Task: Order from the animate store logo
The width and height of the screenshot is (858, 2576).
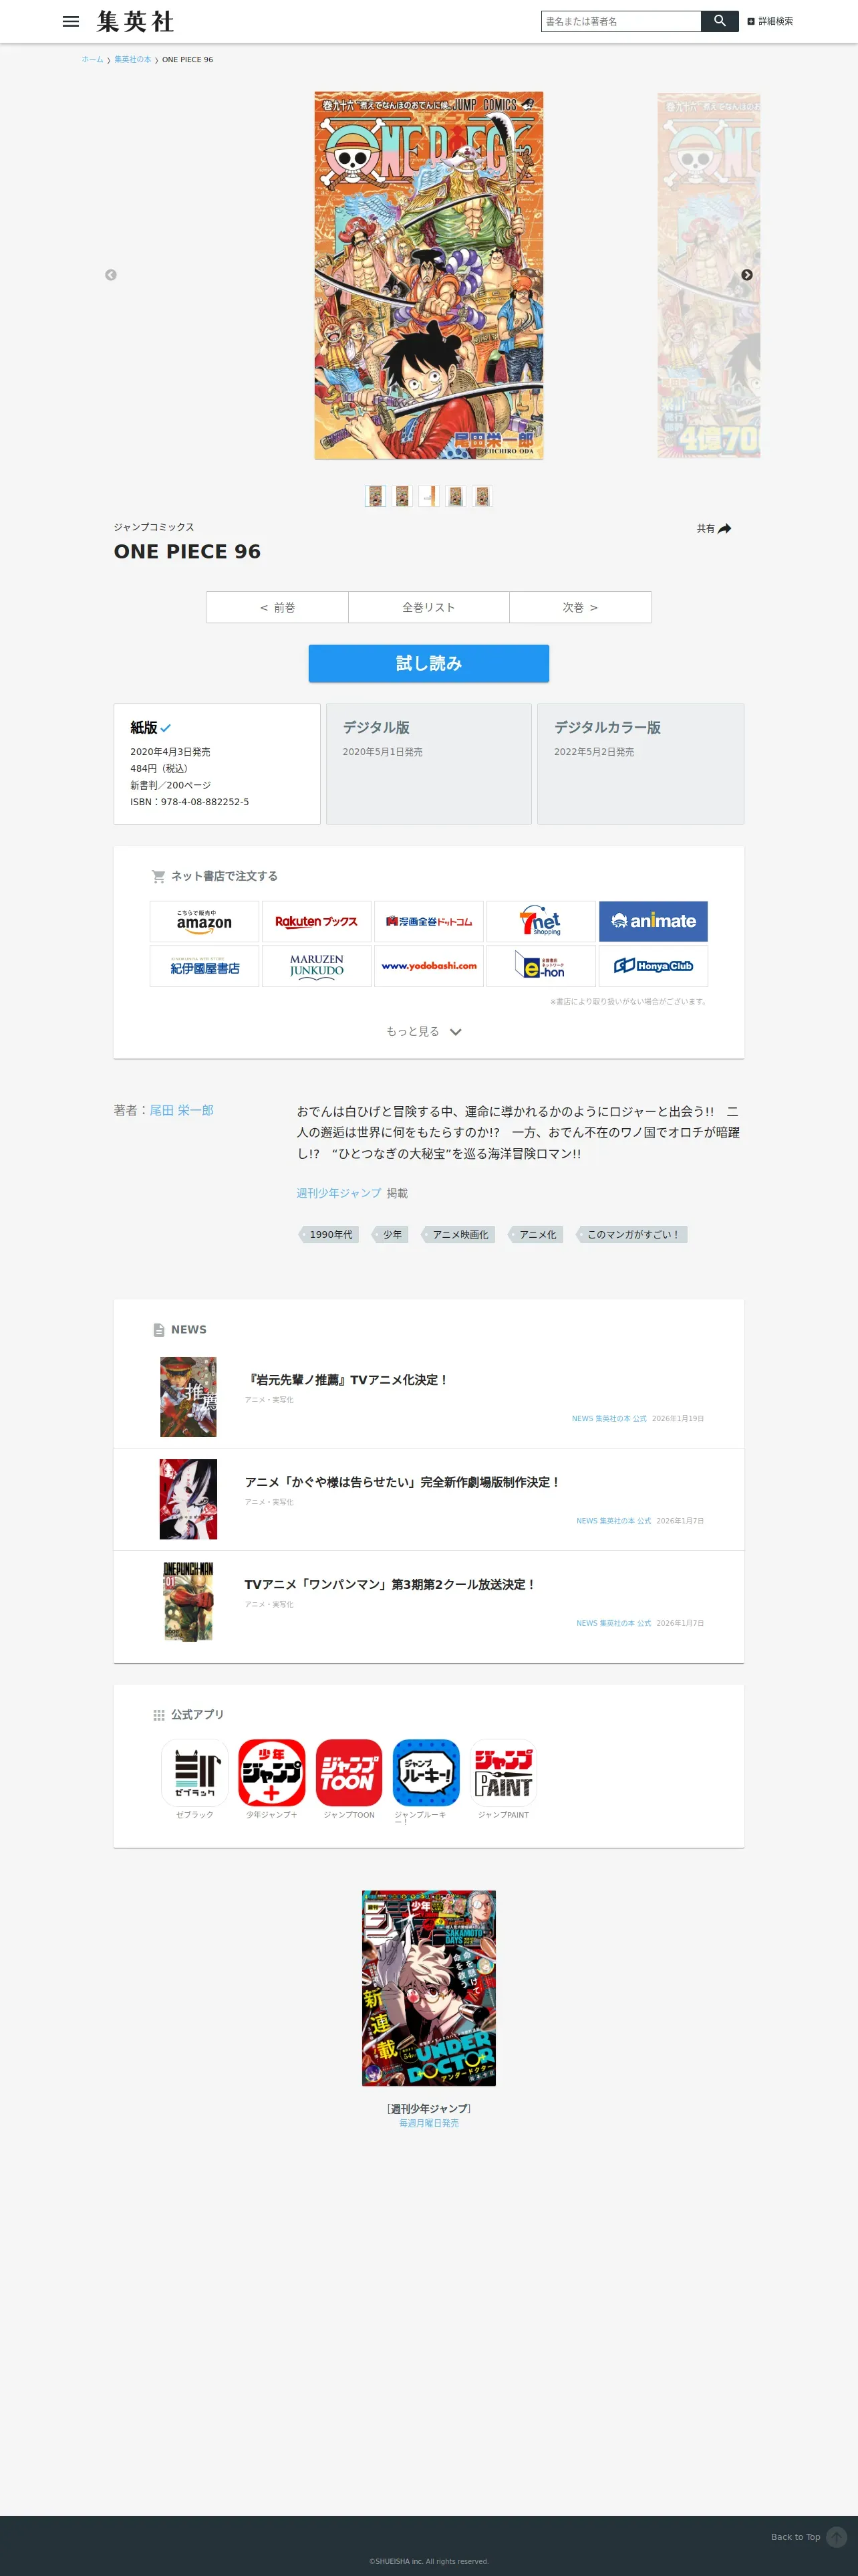Action: click(x=654, y=921)
